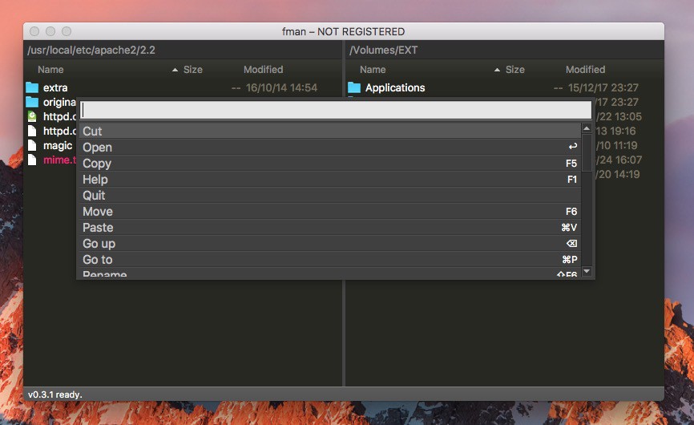The image size is (694, 425).
Task: Choose Open in command palette
Action: 329,147
